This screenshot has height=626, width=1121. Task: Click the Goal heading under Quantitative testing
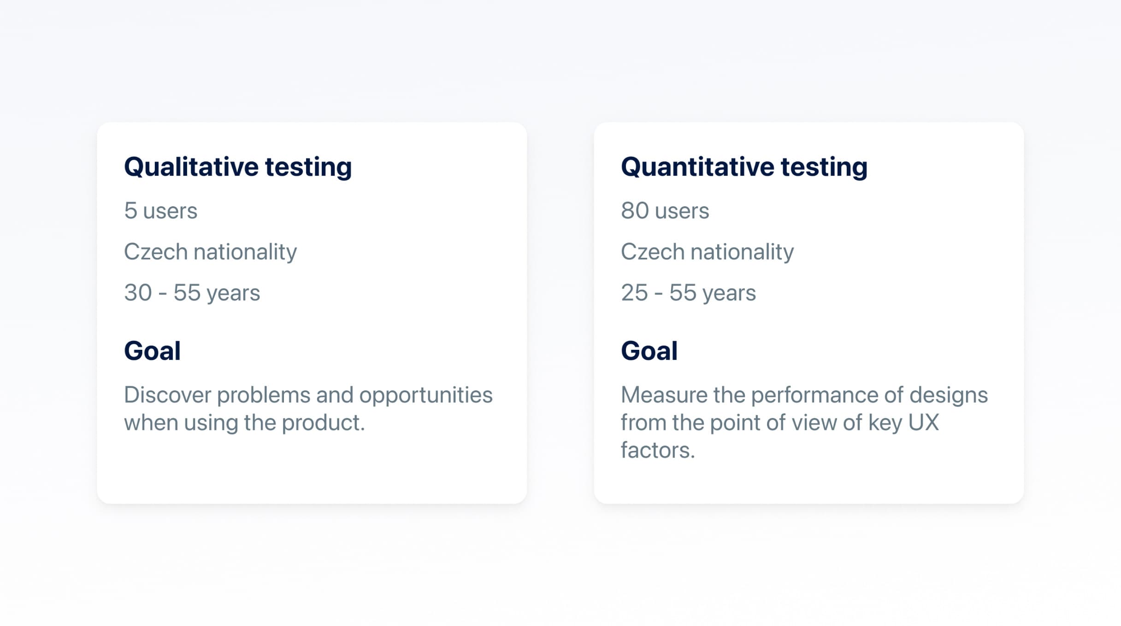649,351
